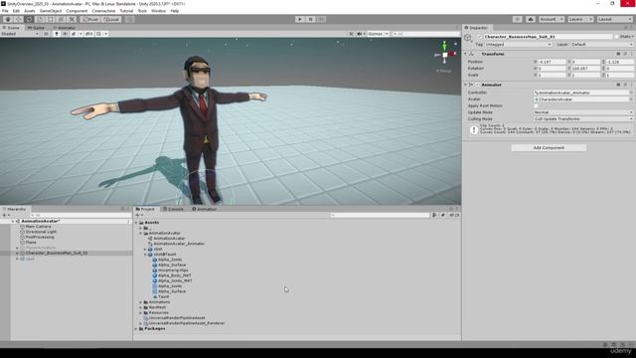Click the scene orientation gizmo
636x358 pixels.
444,55
